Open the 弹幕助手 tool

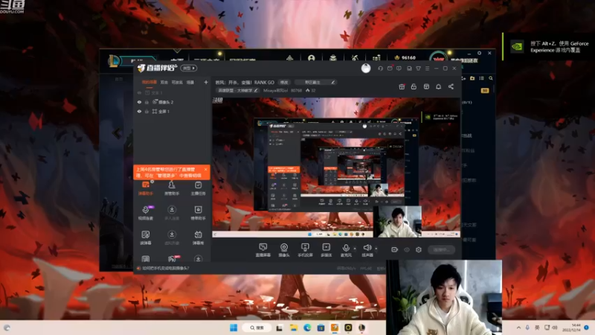pyautogui.click(x=146, y=188)
